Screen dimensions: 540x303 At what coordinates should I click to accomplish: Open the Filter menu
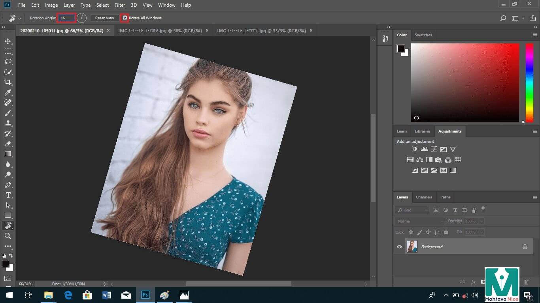120,5
